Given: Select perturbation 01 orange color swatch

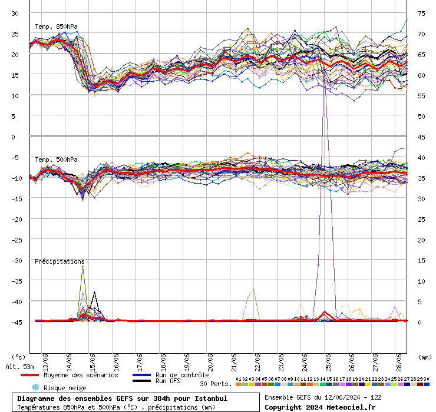Looking at the screenshot, I should coord(239,384).
